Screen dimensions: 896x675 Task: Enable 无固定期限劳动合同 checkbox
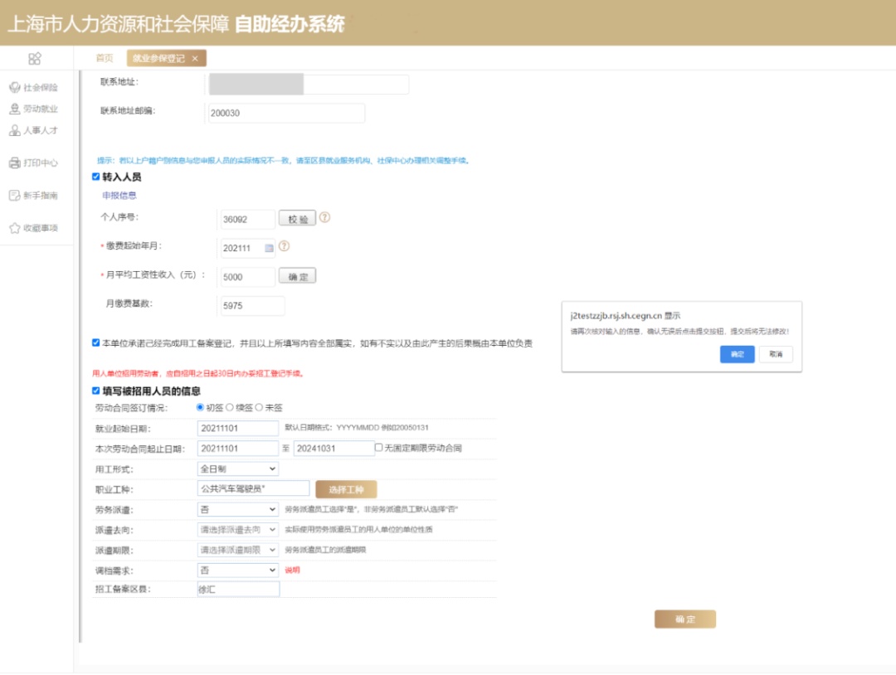tap(379, 448)
